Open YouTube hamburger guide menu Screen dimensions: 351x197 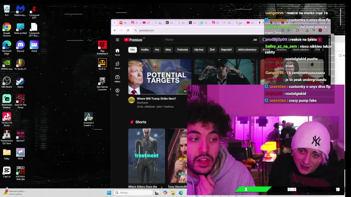click(x=117, y=40)
